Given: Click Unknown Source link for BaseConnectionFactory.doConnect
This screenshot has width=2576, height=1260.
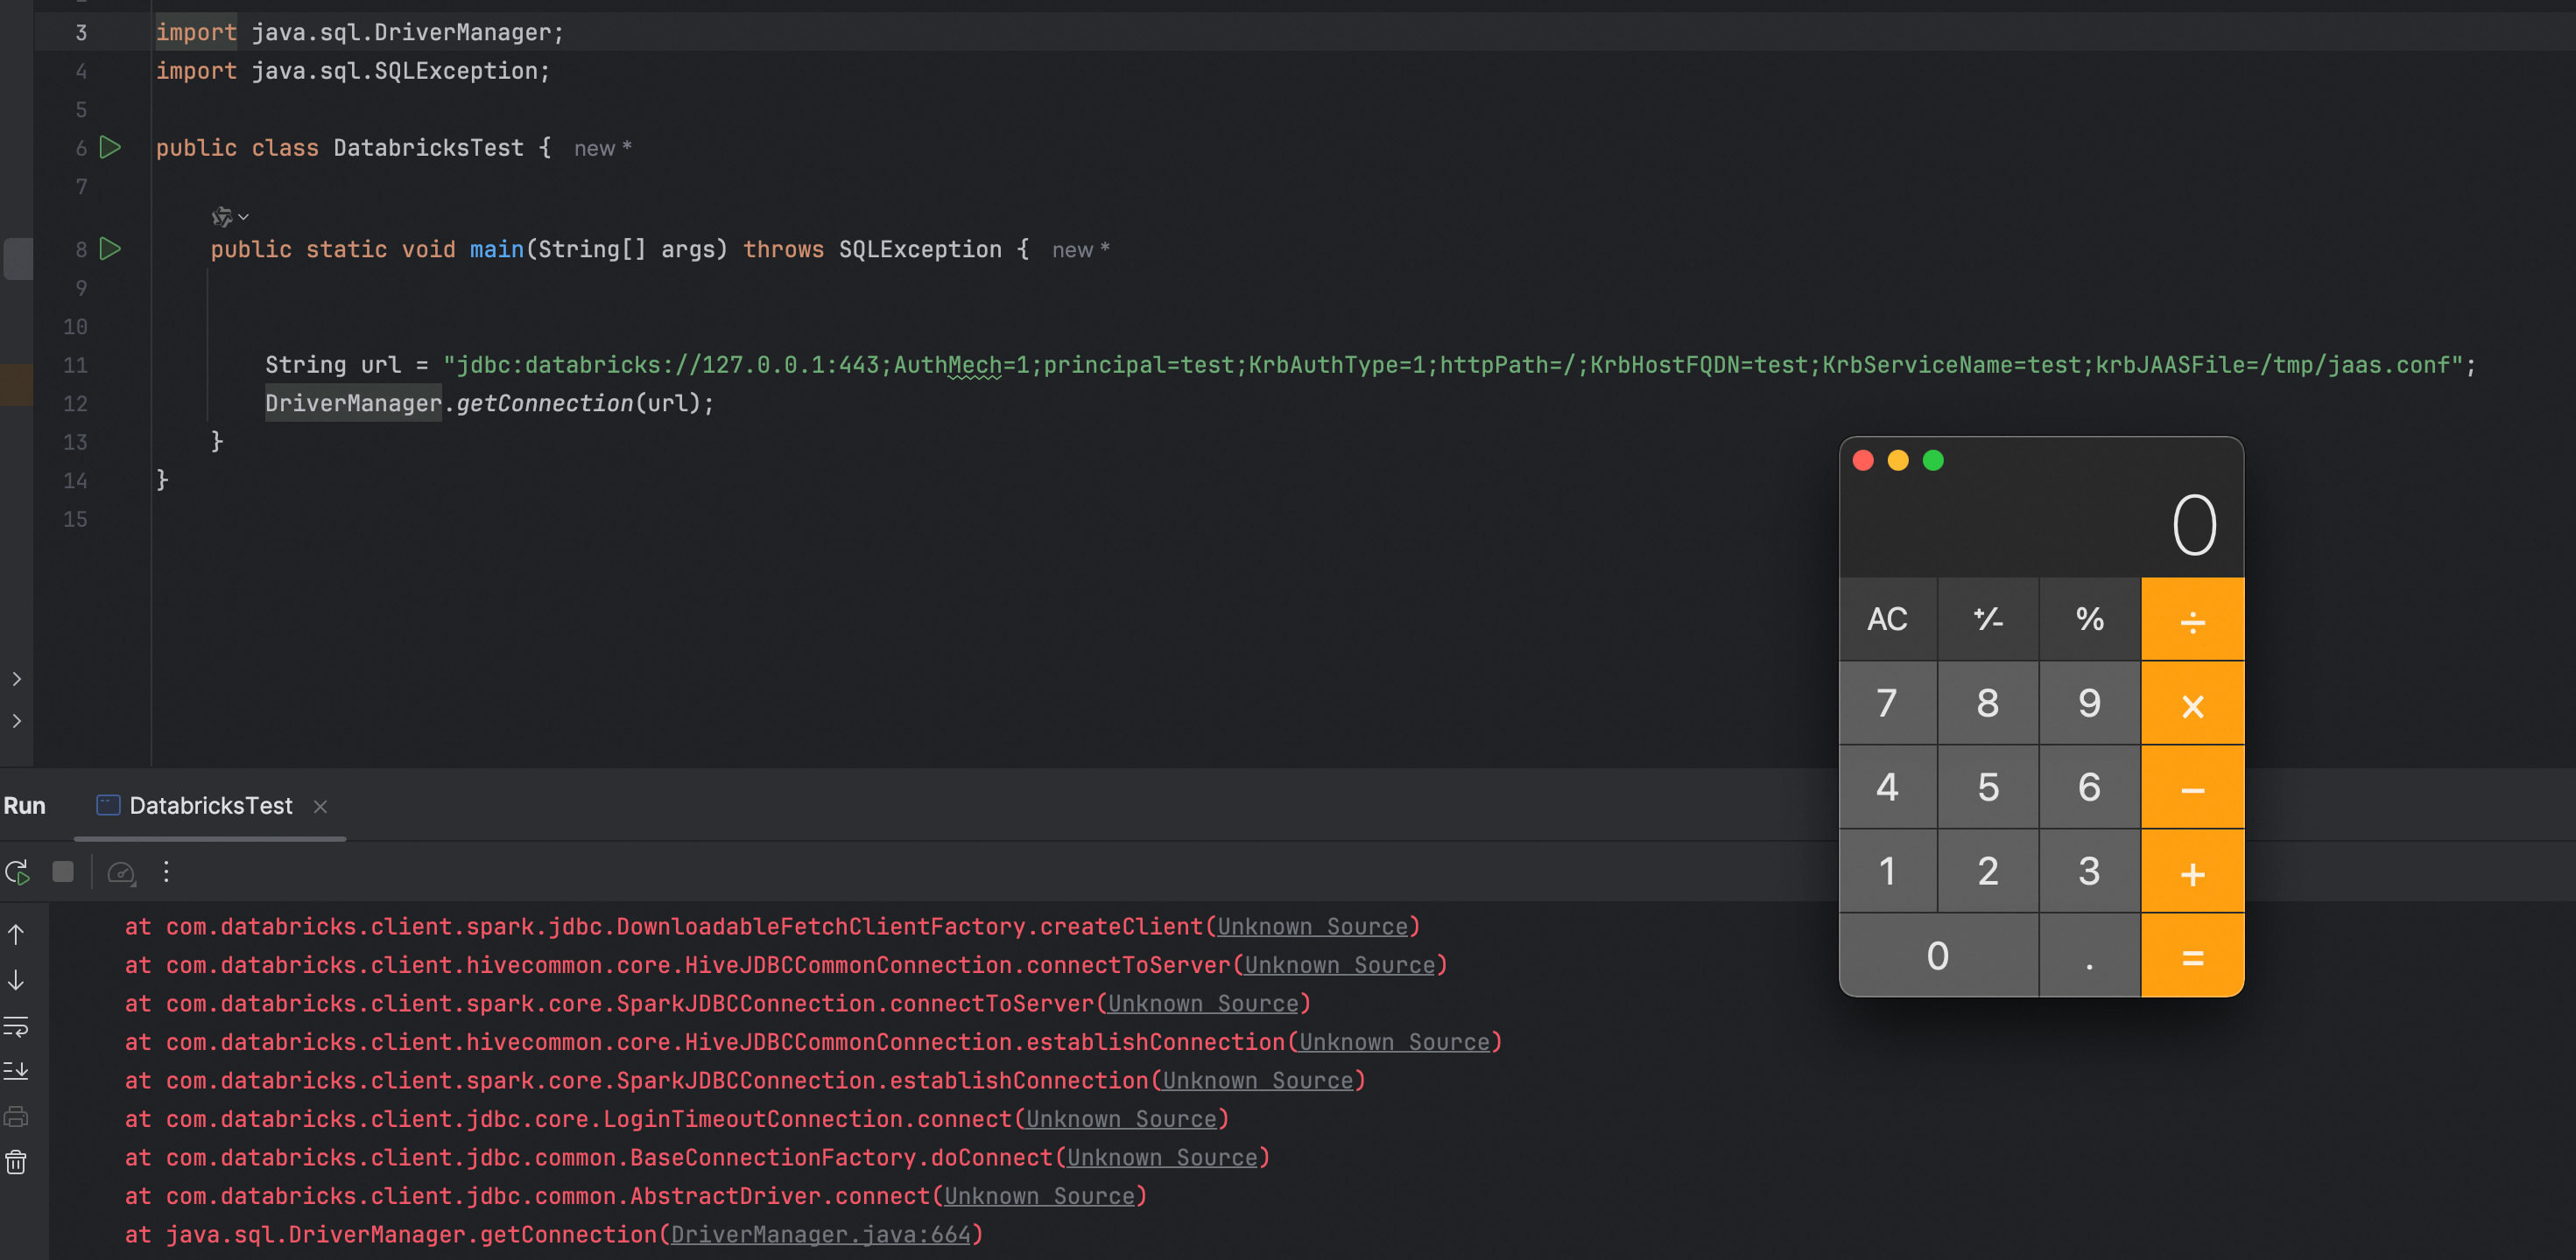Looking at the screenshot, I should 1162,1157.
